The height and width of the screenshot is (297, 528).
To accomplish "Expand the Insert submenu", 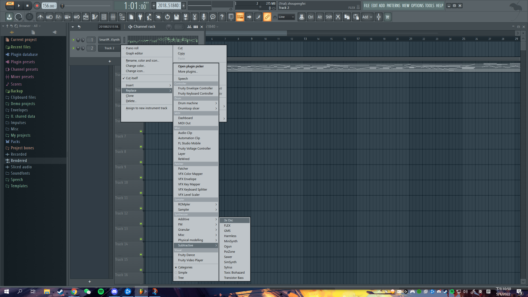I will tap(147, 85).
